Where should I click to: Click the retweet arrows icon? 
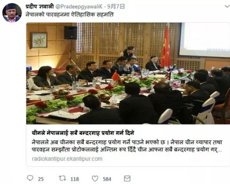coord(62,178)
